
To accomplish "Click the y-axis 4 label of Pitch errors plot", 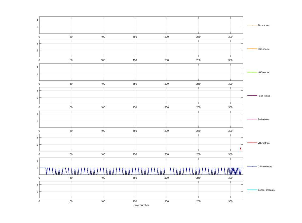I will tap(37, 20).
